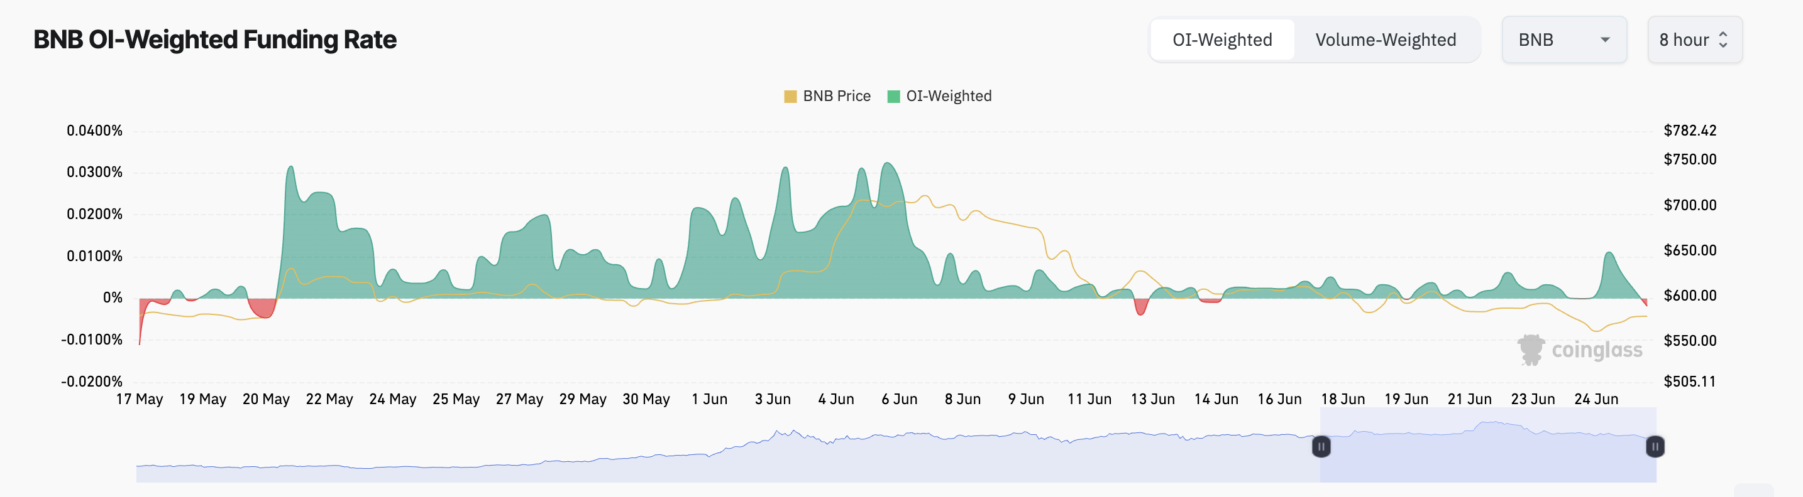Click the "19 May" date label

click(x=203, y=399)
